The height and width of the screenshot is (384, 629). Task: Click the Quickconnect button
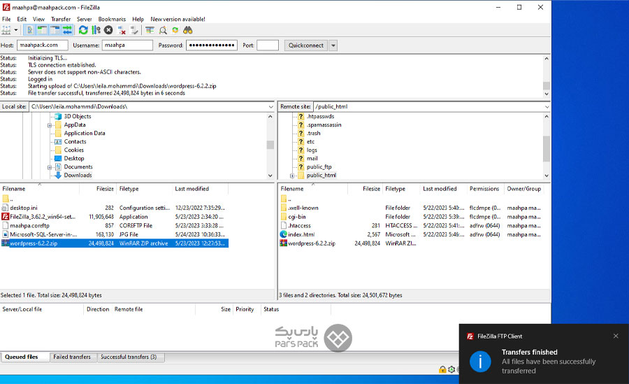[x=305, y=45]
